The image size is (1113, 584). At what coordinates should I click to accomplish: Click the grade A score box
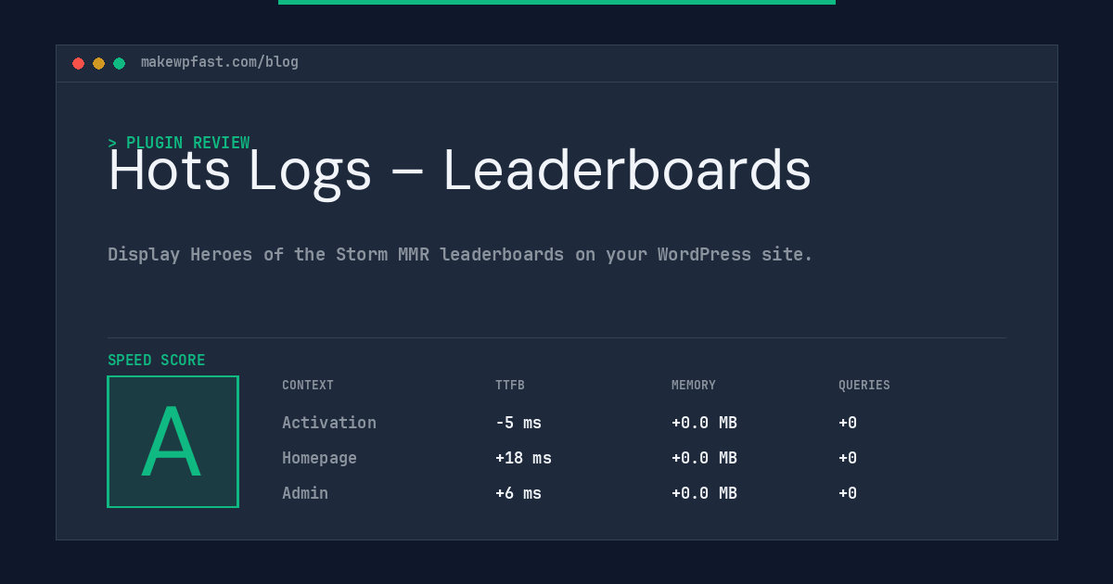[x=173, y=441]
